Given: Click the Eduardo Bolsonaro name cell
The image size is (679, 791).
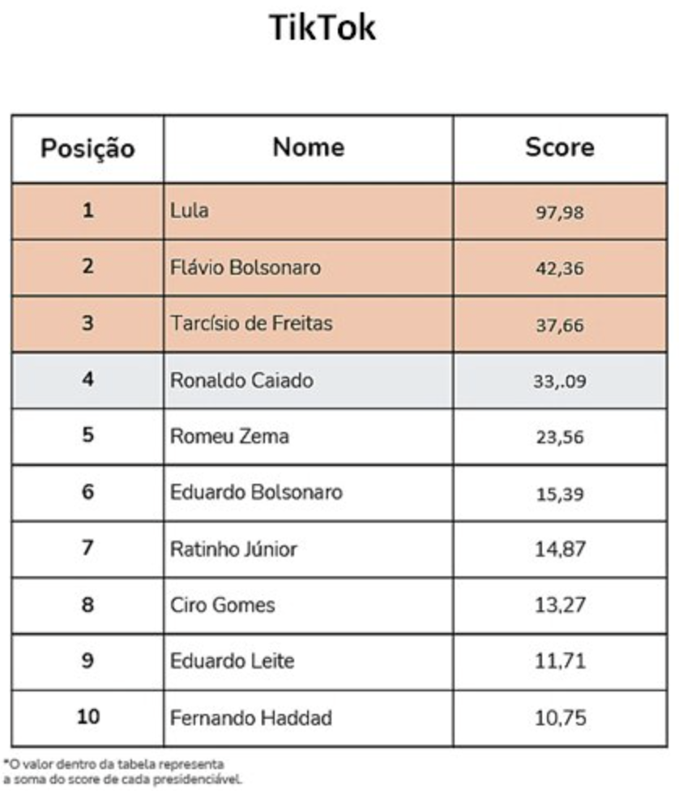Looking at the screenshot, I should (x=256, y=493).
